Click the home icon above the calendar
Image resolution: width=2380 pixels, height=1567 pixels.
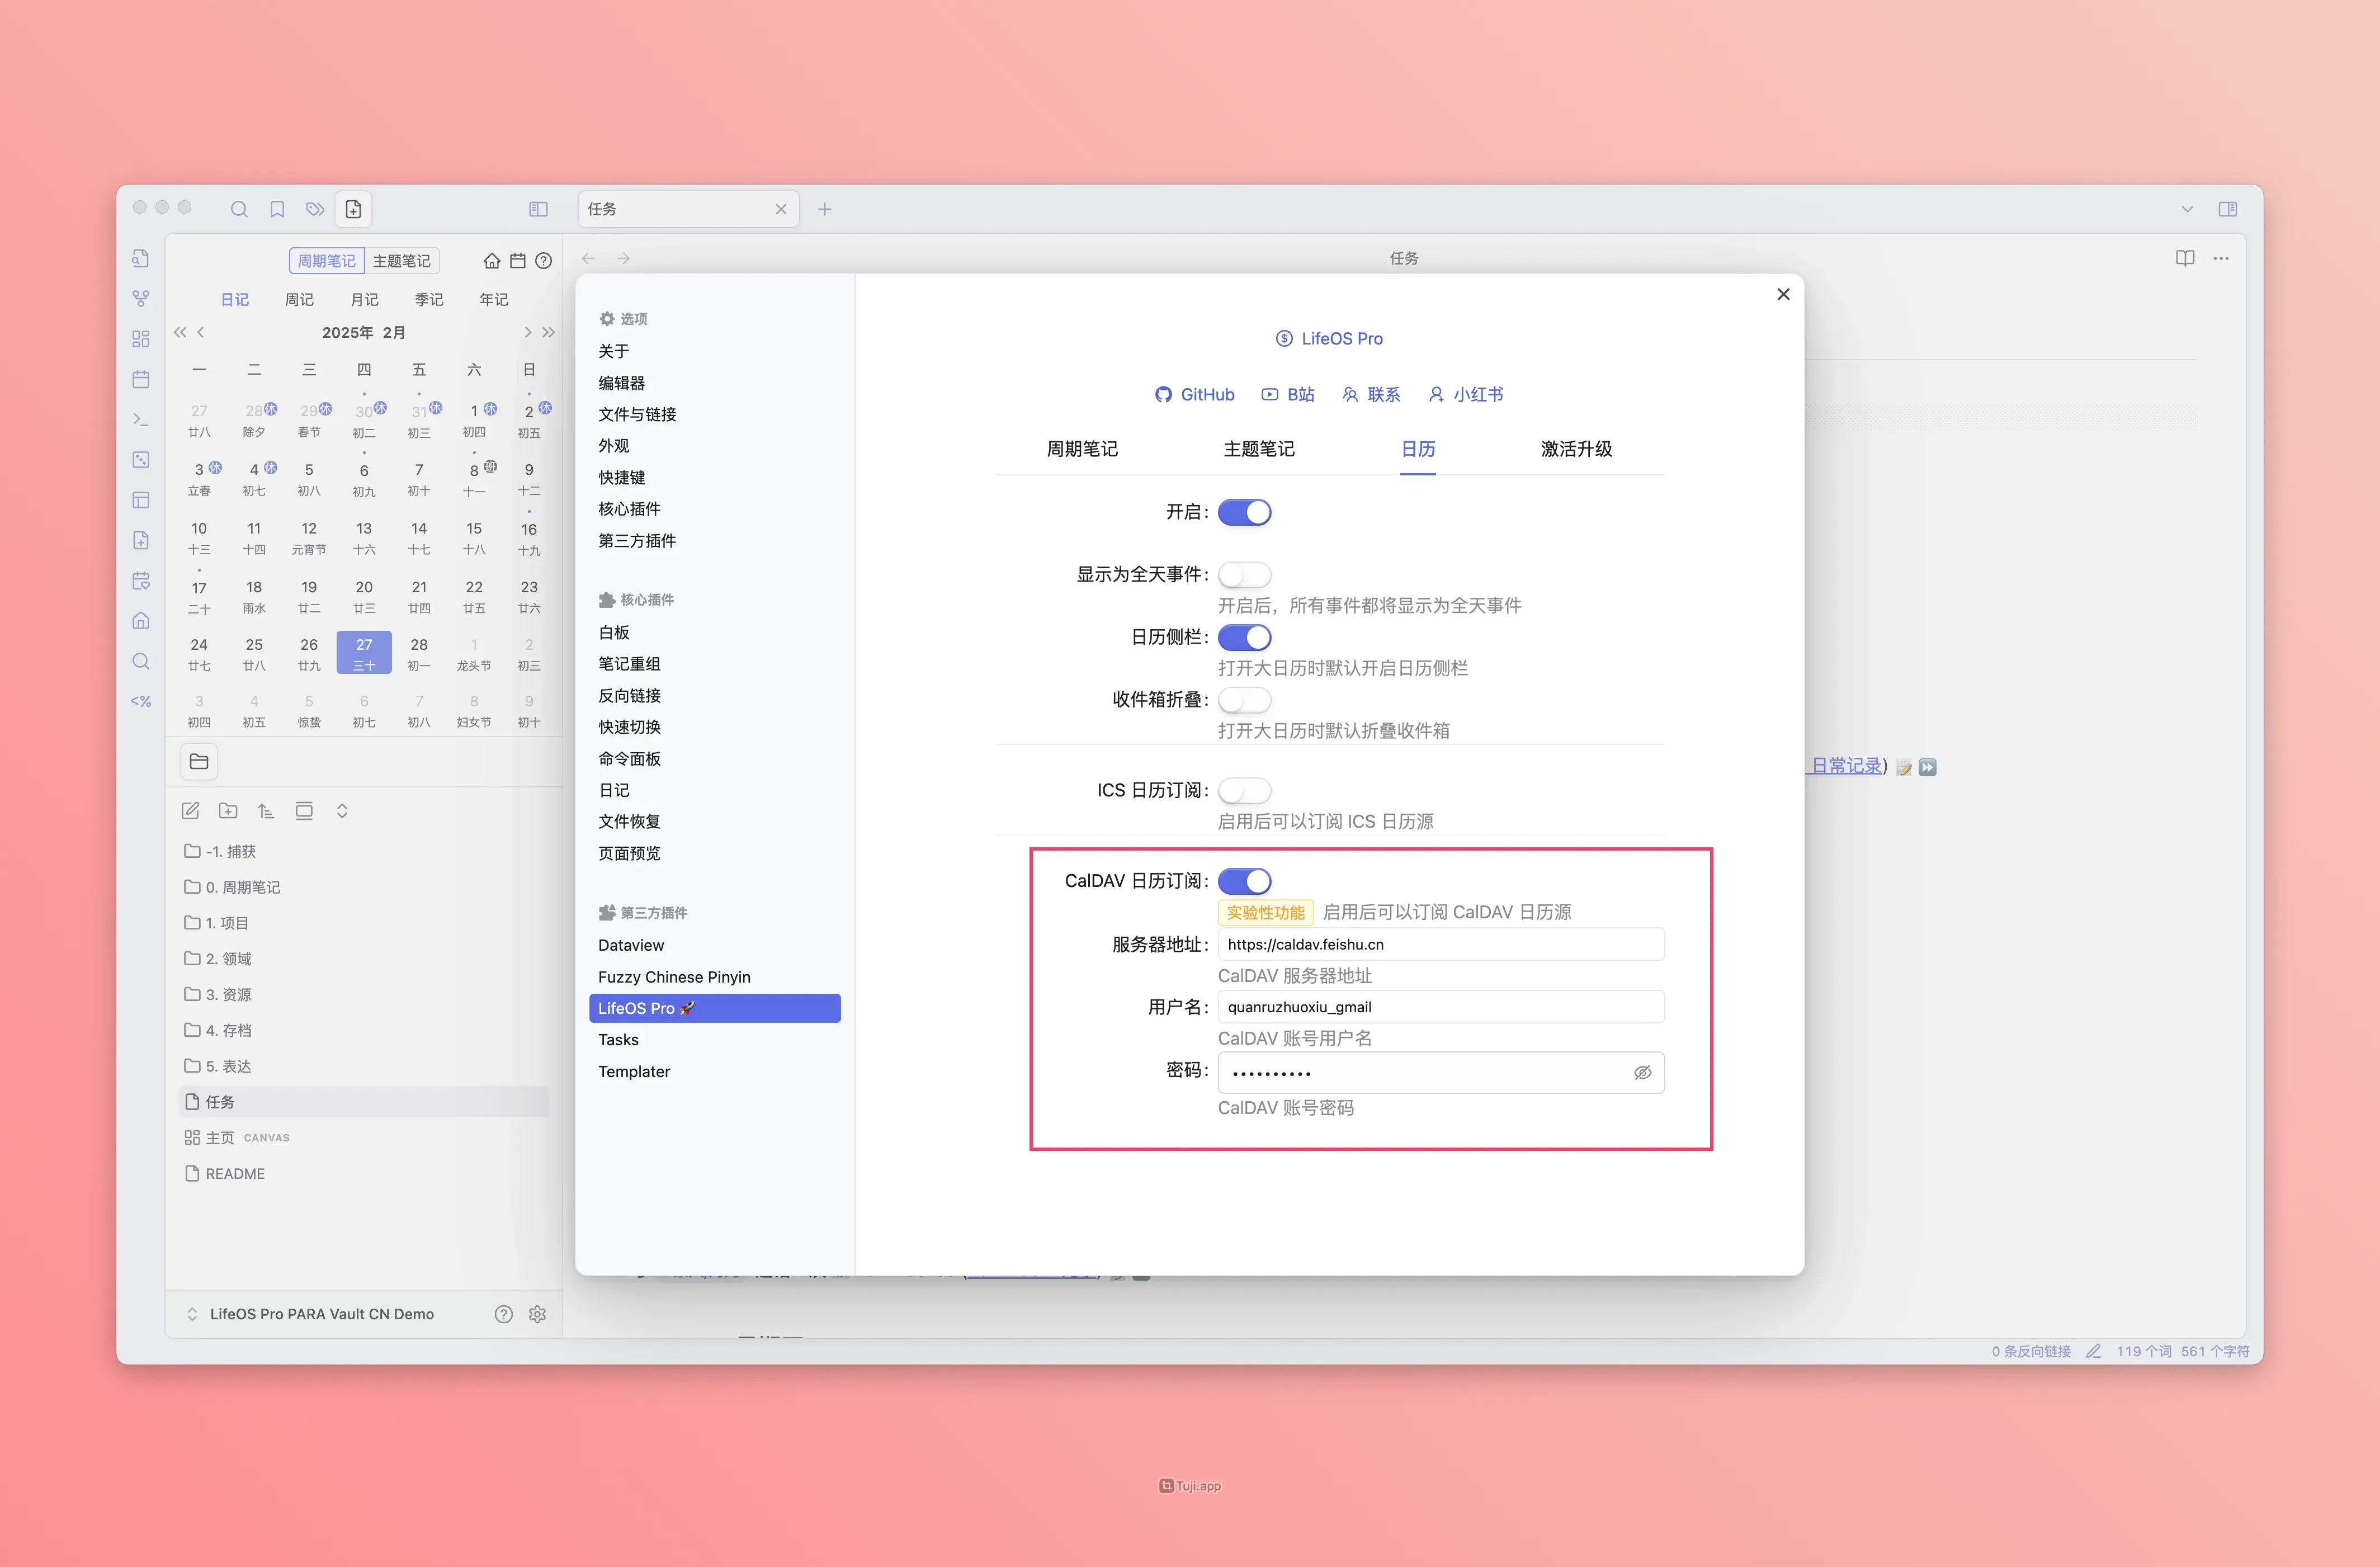pyautogui.click(x=491, y=261)
